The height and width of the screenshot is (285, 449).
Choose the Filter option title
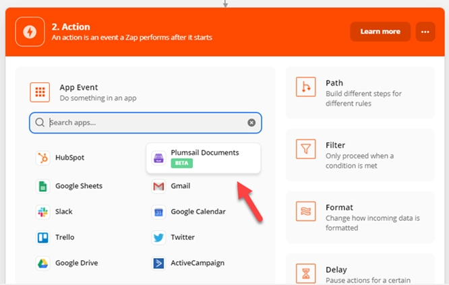(335, 146)
